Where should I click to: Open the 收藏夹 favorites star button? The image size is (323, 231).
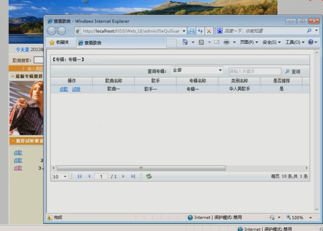tap(59, 43)
